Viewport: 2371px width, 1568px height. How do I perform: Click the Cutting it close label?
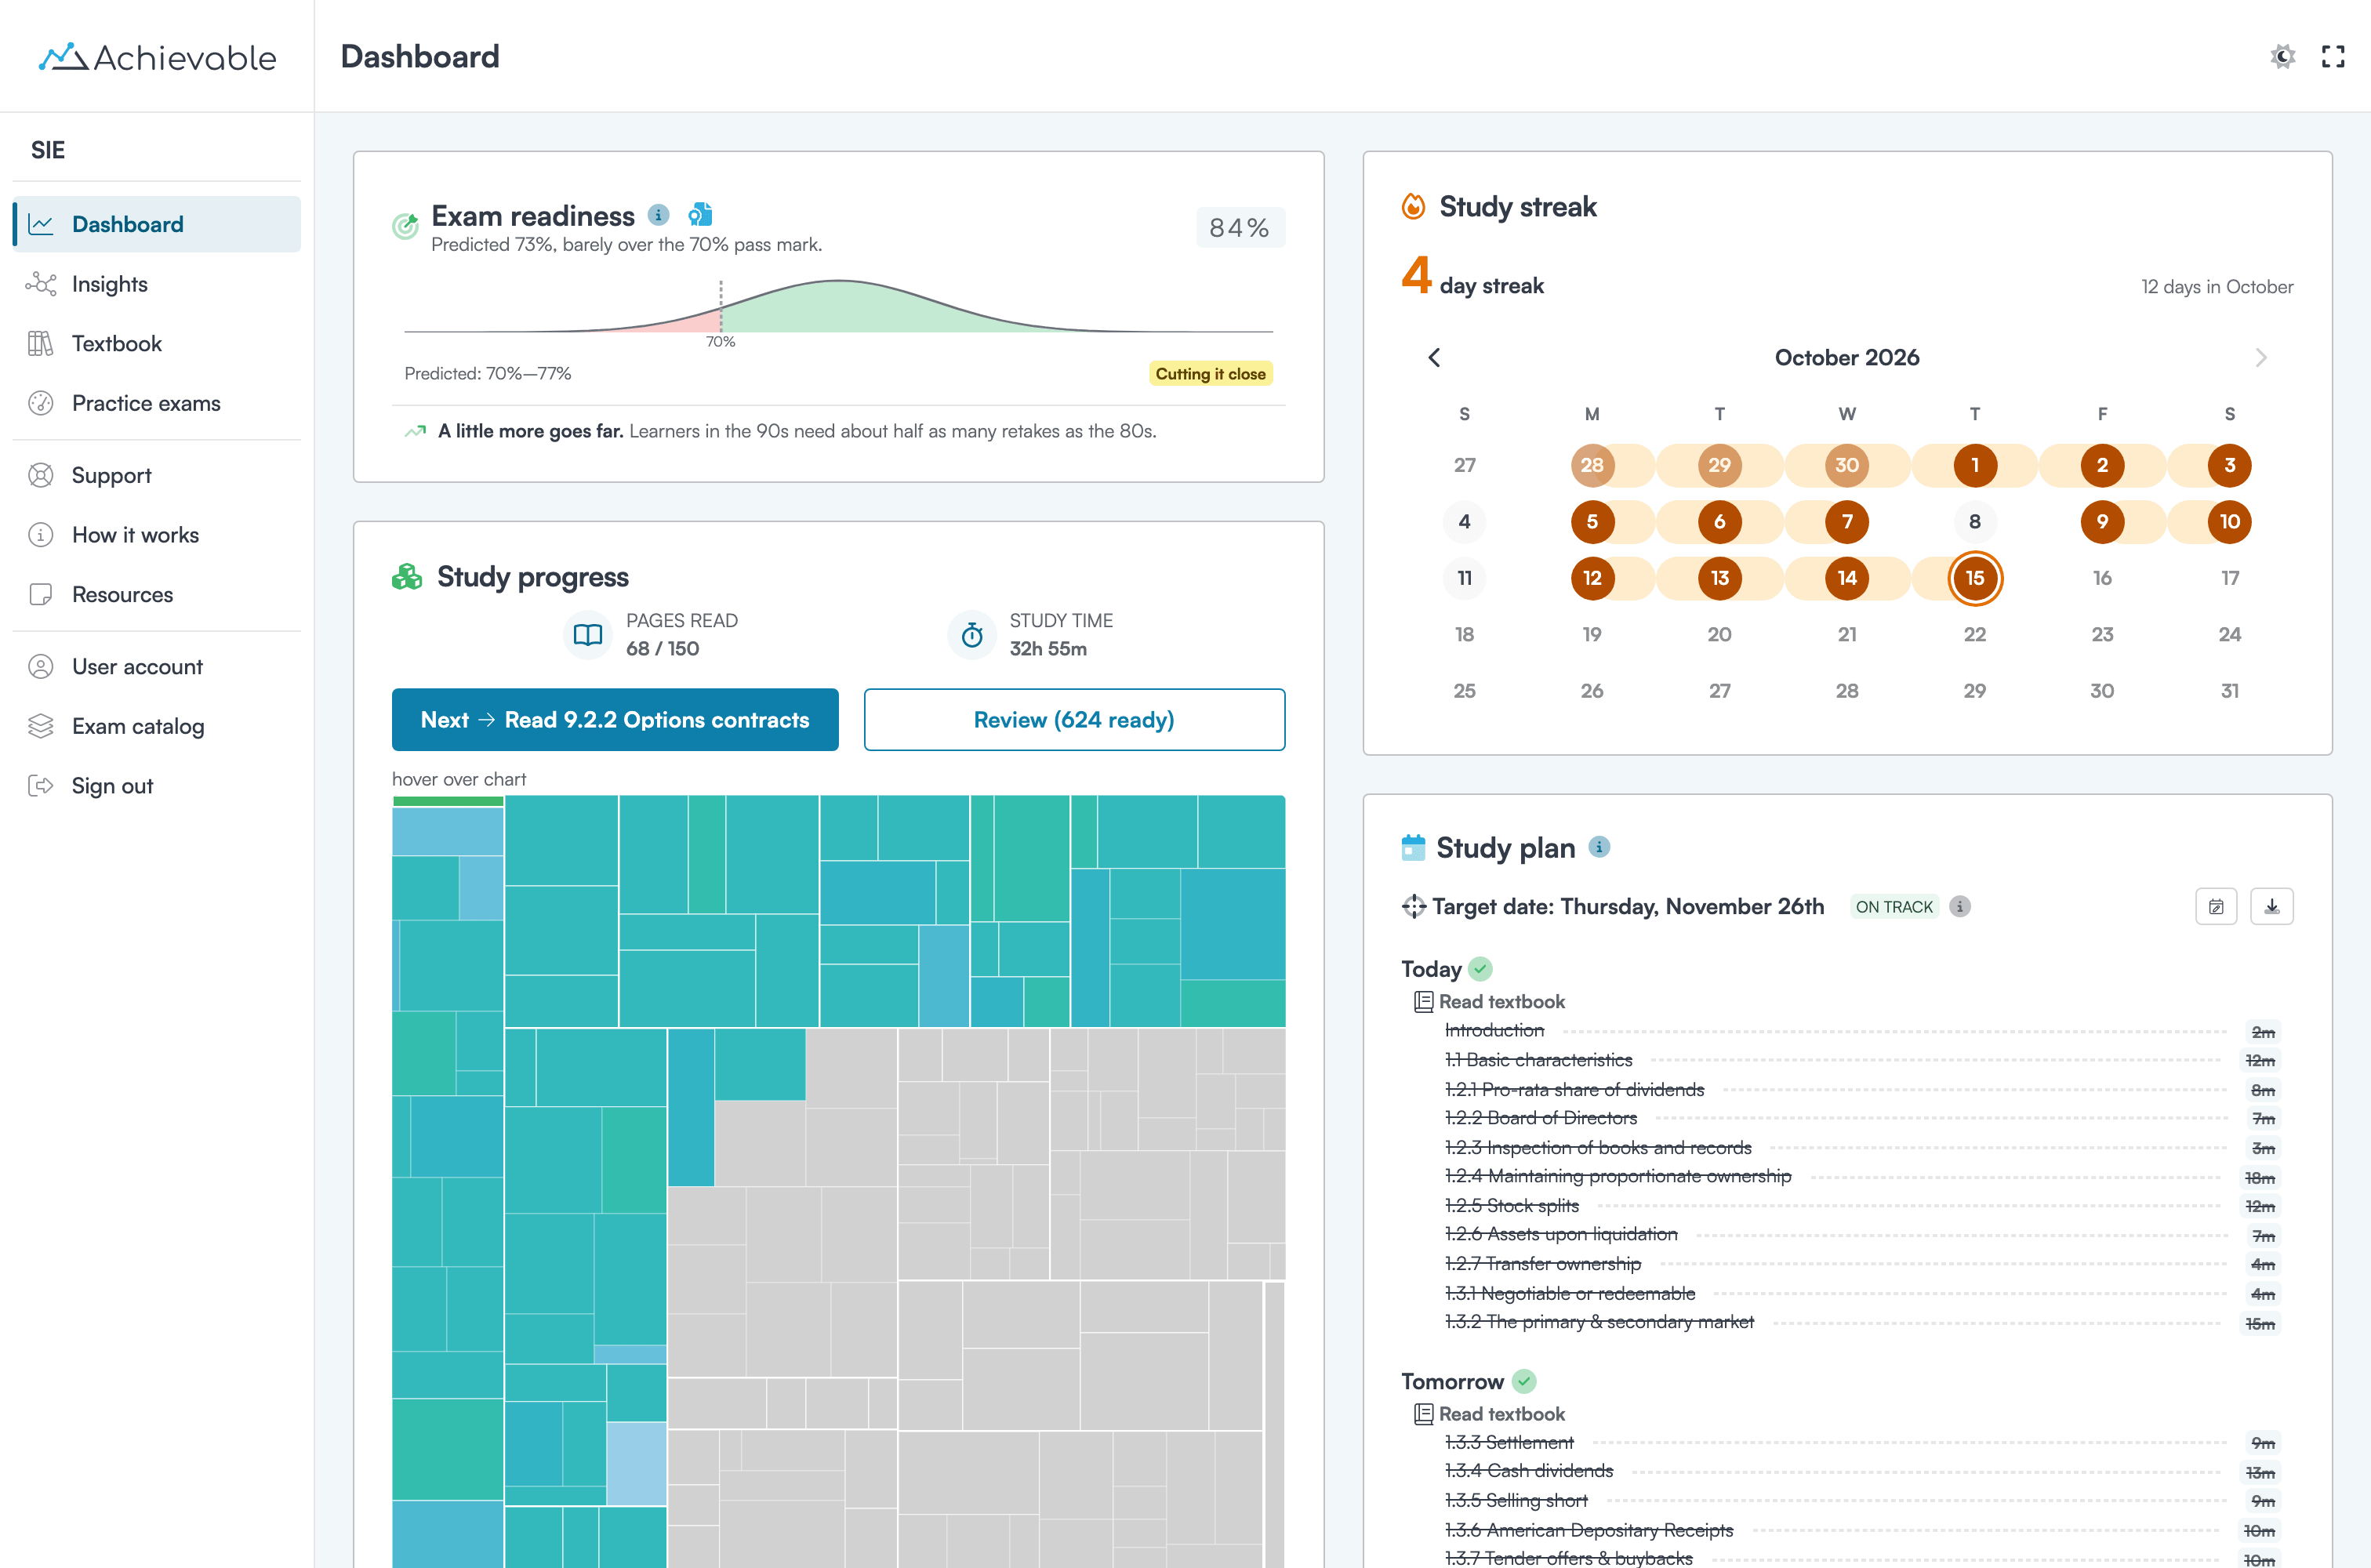click(x=1210, y=373)
